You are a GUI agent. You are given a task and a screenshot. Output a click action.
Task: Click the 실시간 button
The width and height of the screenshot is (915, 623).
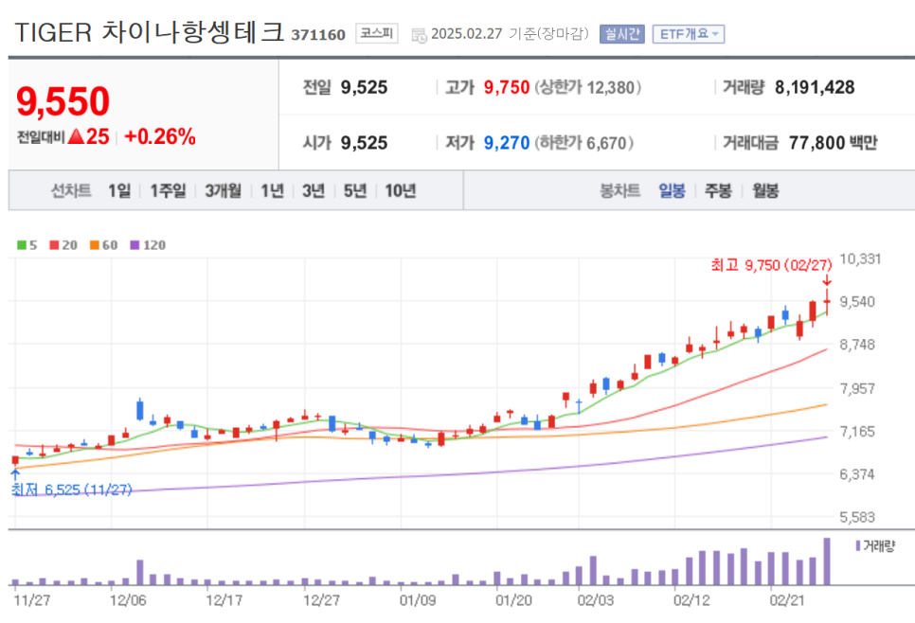622,34
